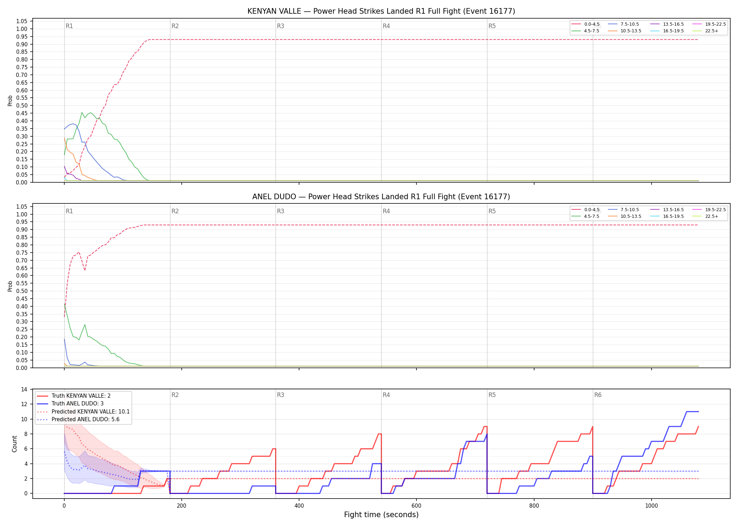The width and height of the screenshot is (738, 527).
Task: Select '0.0-4.5' legend entry in ANEL DUDO chart
Action: pyautogui.click(x=585, y=210)
